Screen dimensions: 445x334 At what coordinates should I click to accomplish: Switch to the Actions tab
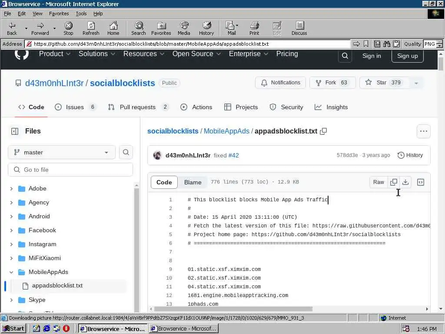pyautogui.click(x=196, y=107)
